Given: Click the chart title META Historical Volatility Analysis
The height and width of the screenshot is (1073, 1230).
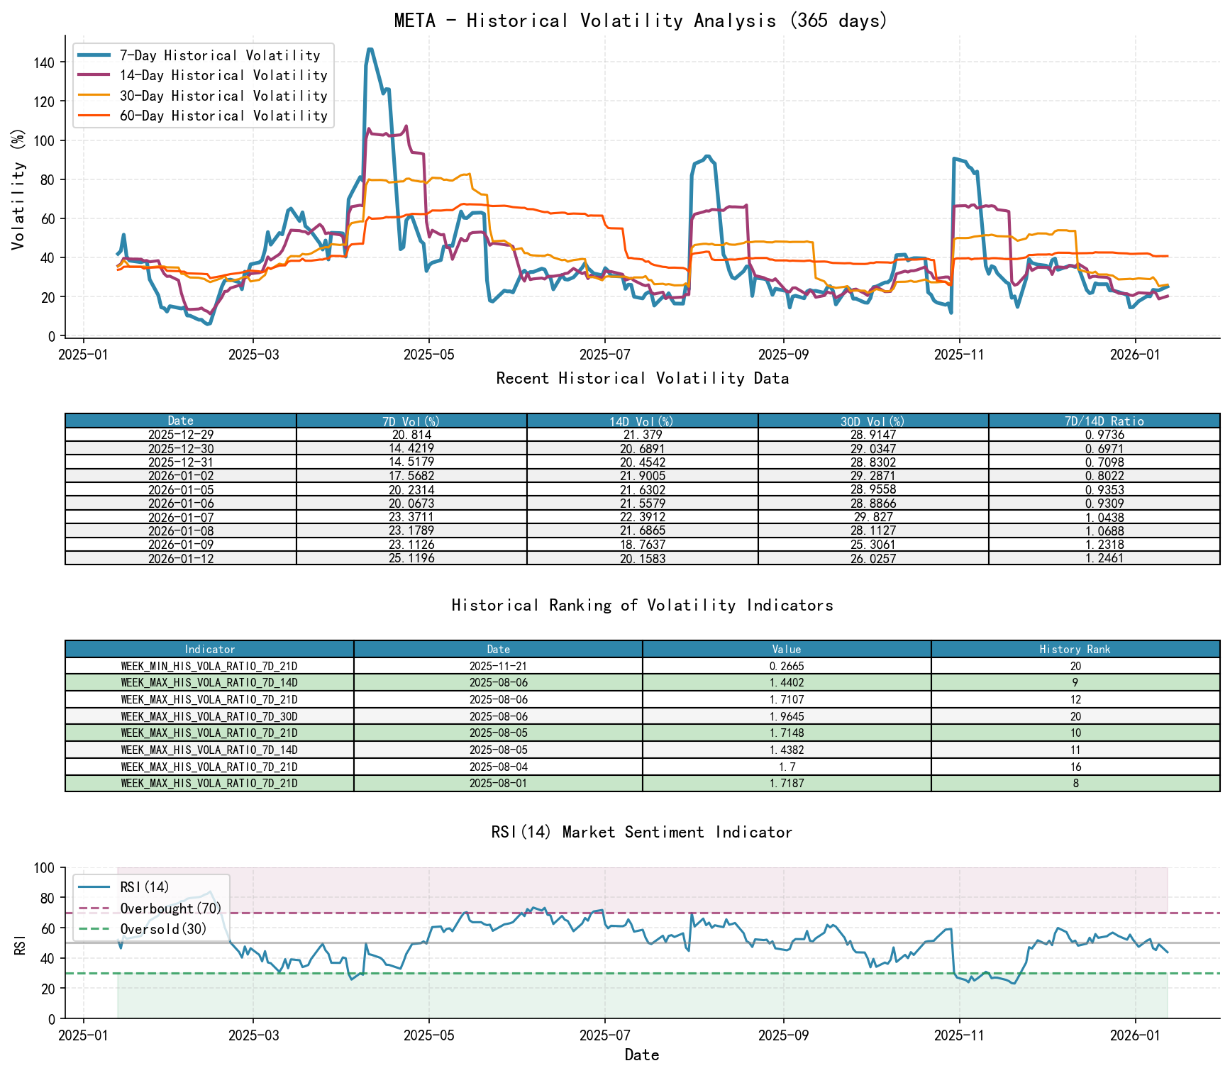Looking at the screenshot, I should (641, 21).
